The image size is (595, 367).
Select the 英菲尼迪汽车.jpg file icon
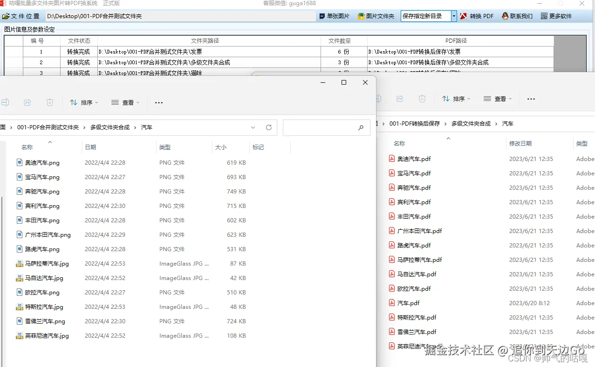pyautogui.click(x=20, y=335)
